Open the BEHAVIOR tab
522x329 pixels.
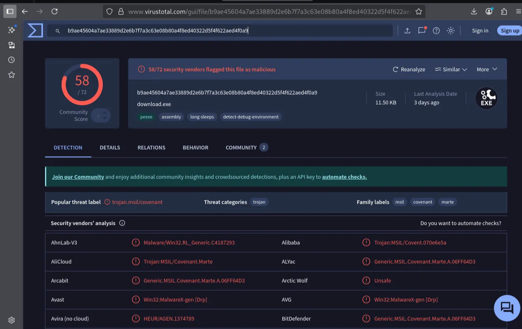[196, 148]
